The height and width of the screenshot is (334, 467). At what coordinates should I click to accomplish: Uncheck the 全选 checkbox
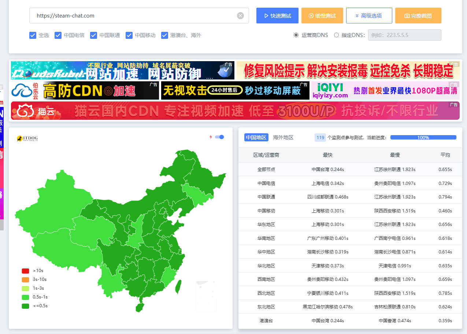(33, 35)
